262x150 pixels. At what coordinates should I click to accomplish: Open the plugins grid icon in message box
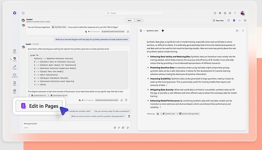point(123,128)
